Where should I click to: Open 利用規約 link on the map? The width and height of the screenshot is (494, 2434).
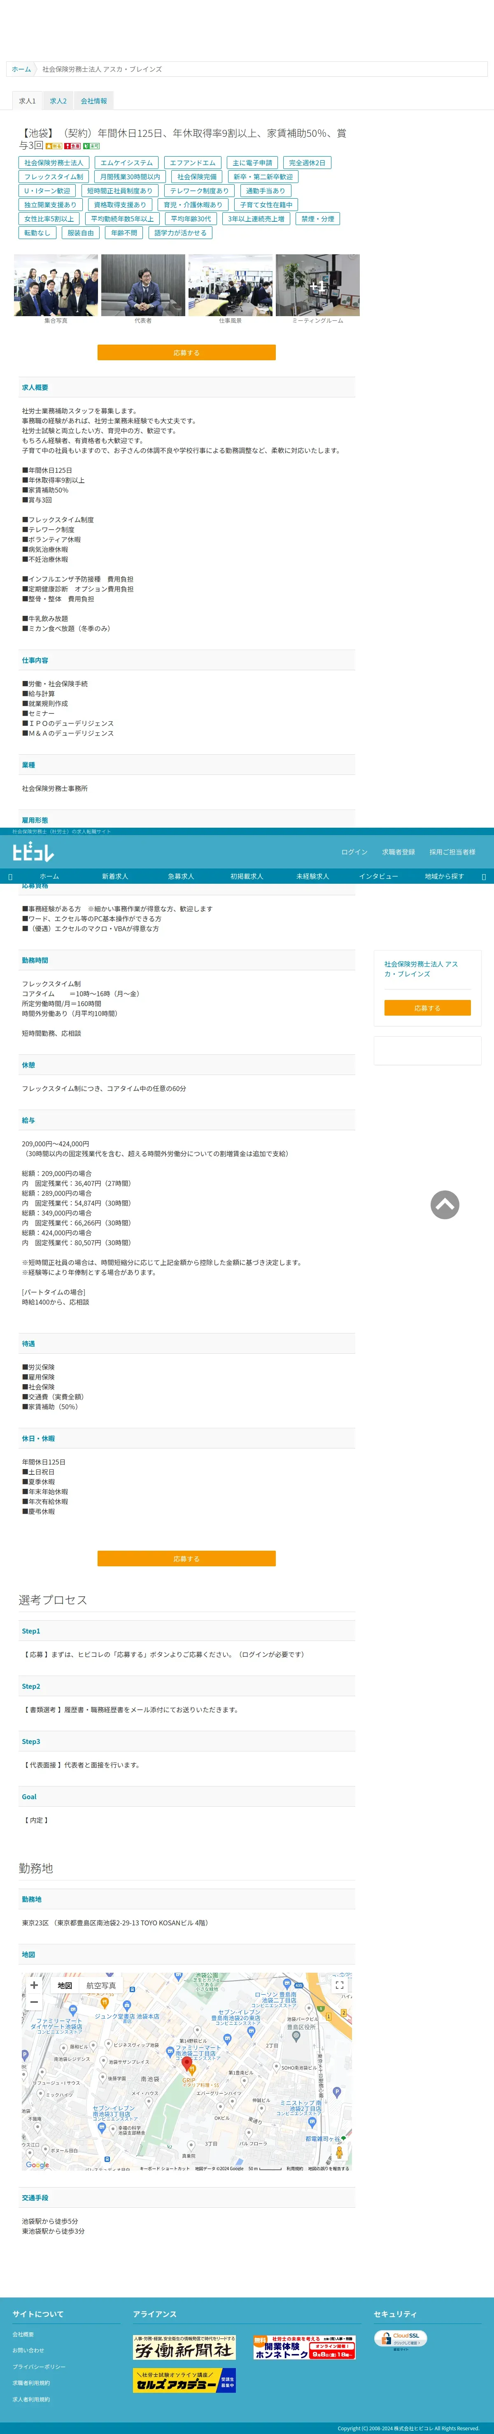click(295, 2169)
